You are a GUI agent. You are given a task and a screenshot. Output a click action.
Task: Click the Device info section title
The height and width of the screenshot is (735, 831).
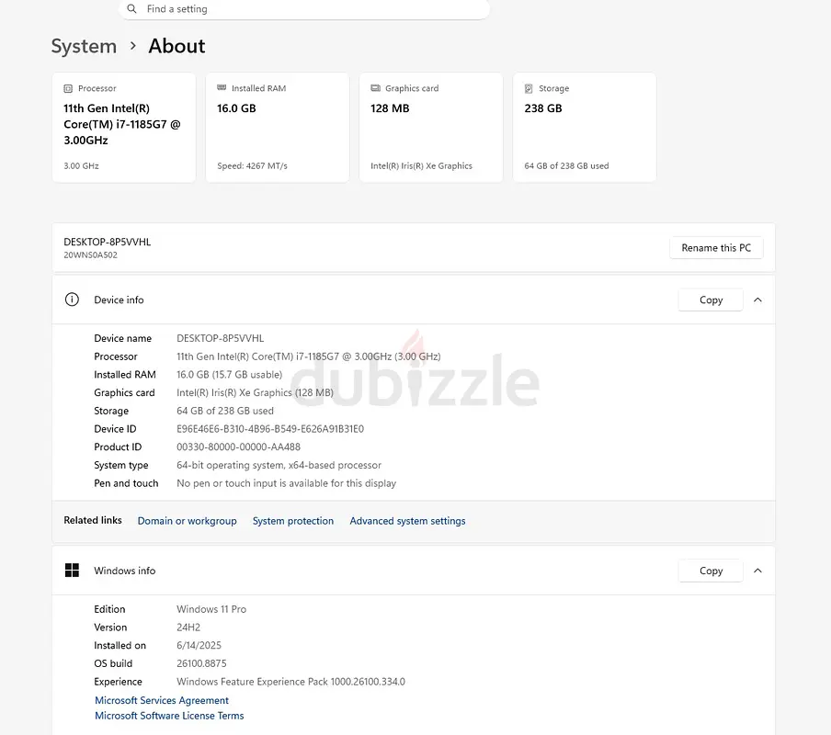tap(119, 300)
